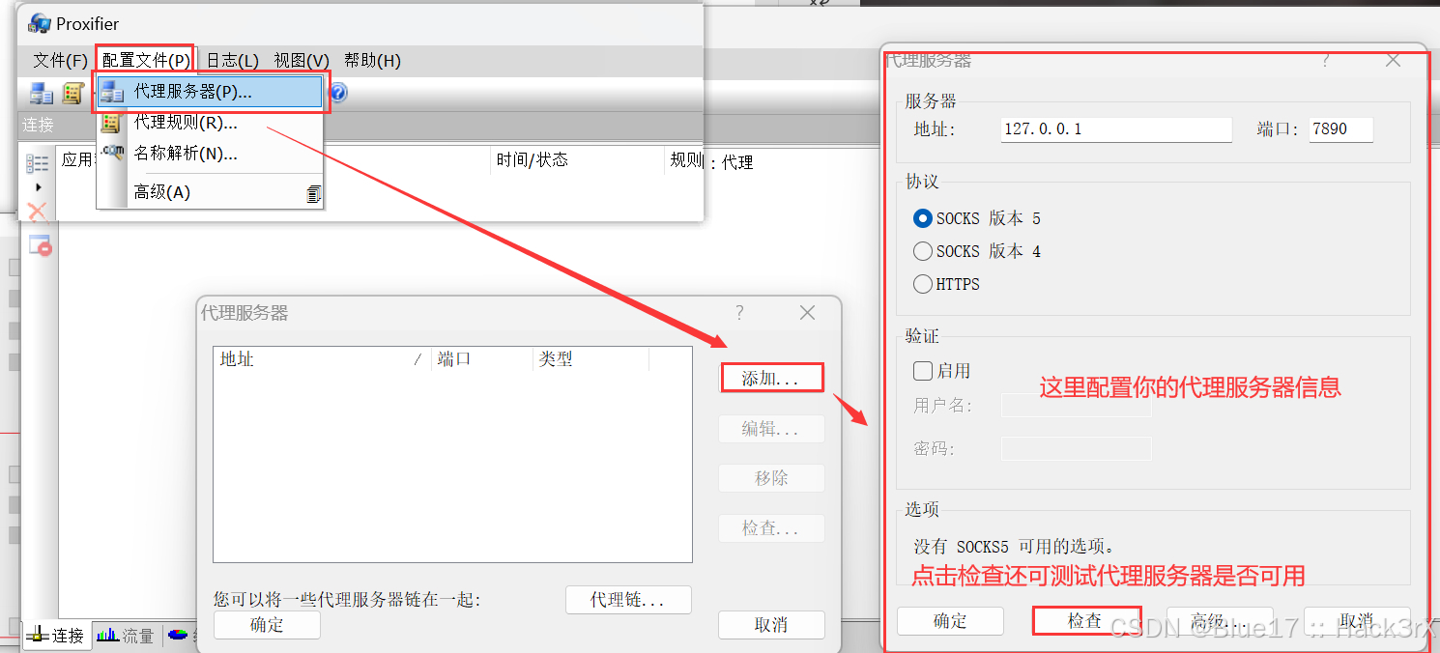Click the proxy servers toolbar icon
Screen dimensions: 1440x653
click(x=41, y=93)
